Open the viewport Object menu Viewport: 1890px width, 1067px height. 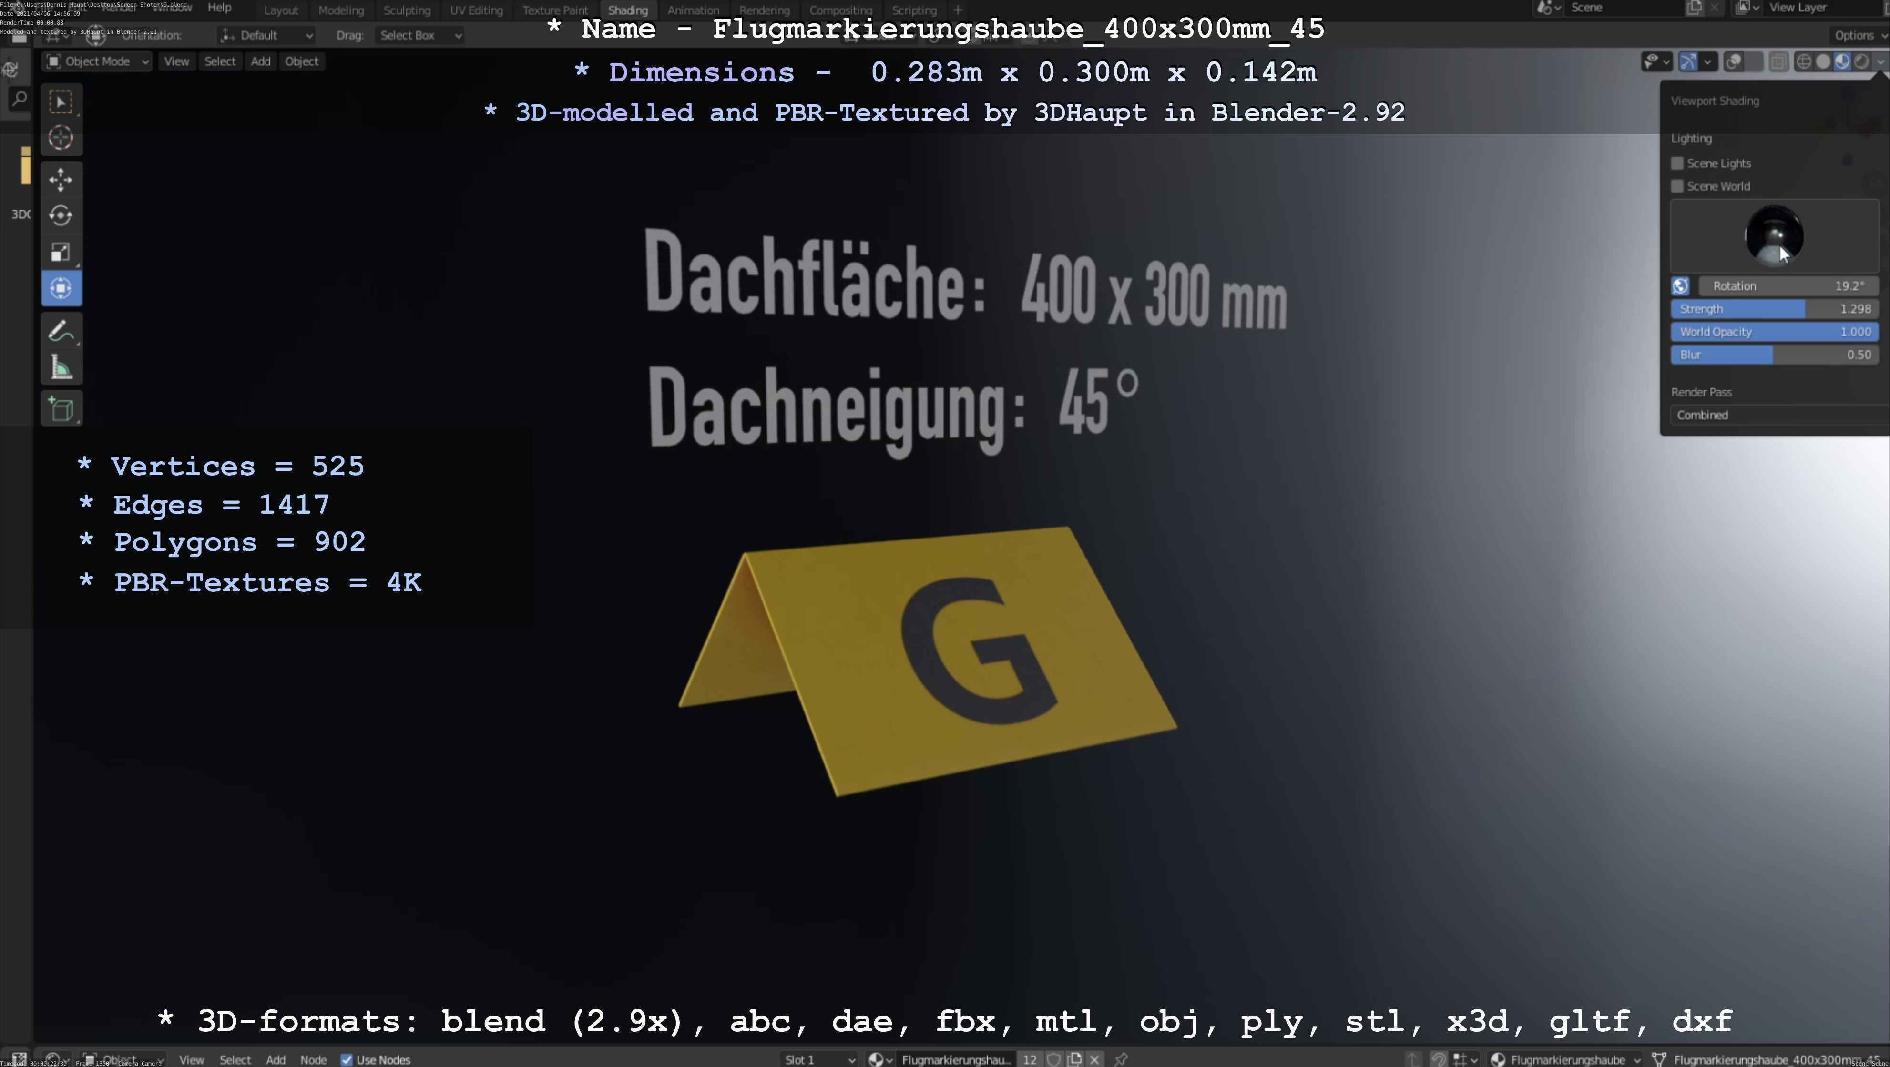(x=302, y=61)
